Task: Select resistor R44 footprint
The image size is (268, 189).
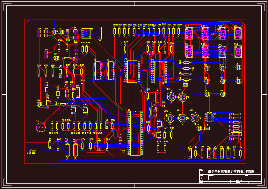Action: pyautogui.click(x=158, y=148)
